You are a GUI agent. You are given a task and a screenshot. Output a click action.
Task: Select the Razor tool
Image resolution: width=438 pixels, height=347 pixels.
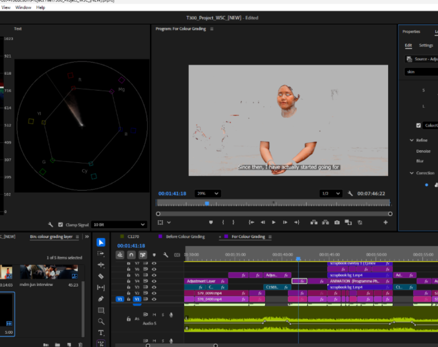point(101,276)
